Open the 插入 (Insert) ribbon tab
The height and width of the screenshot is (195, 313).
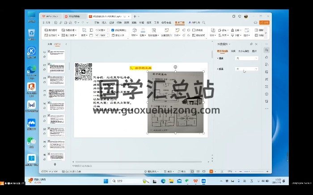click(x=104, y=21)
